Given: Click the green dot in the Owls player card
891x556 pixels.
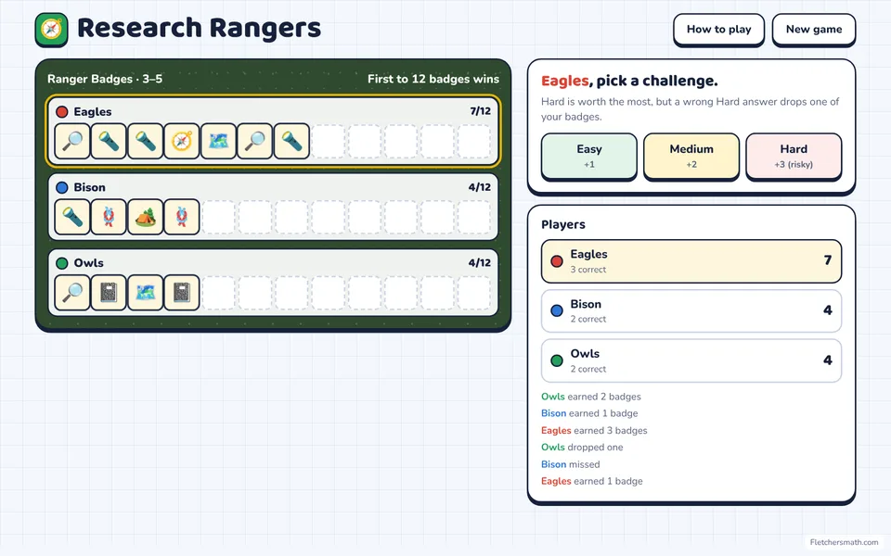Looking at the screenshot, I should (557, 360).
